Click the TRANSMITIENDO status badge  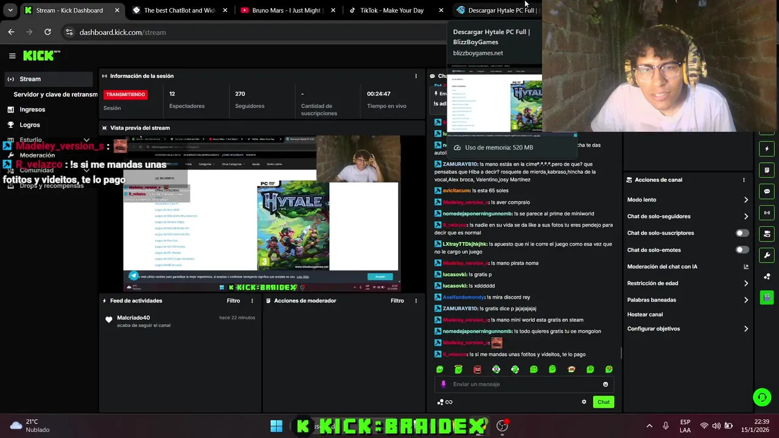click(x=125, y=95)
